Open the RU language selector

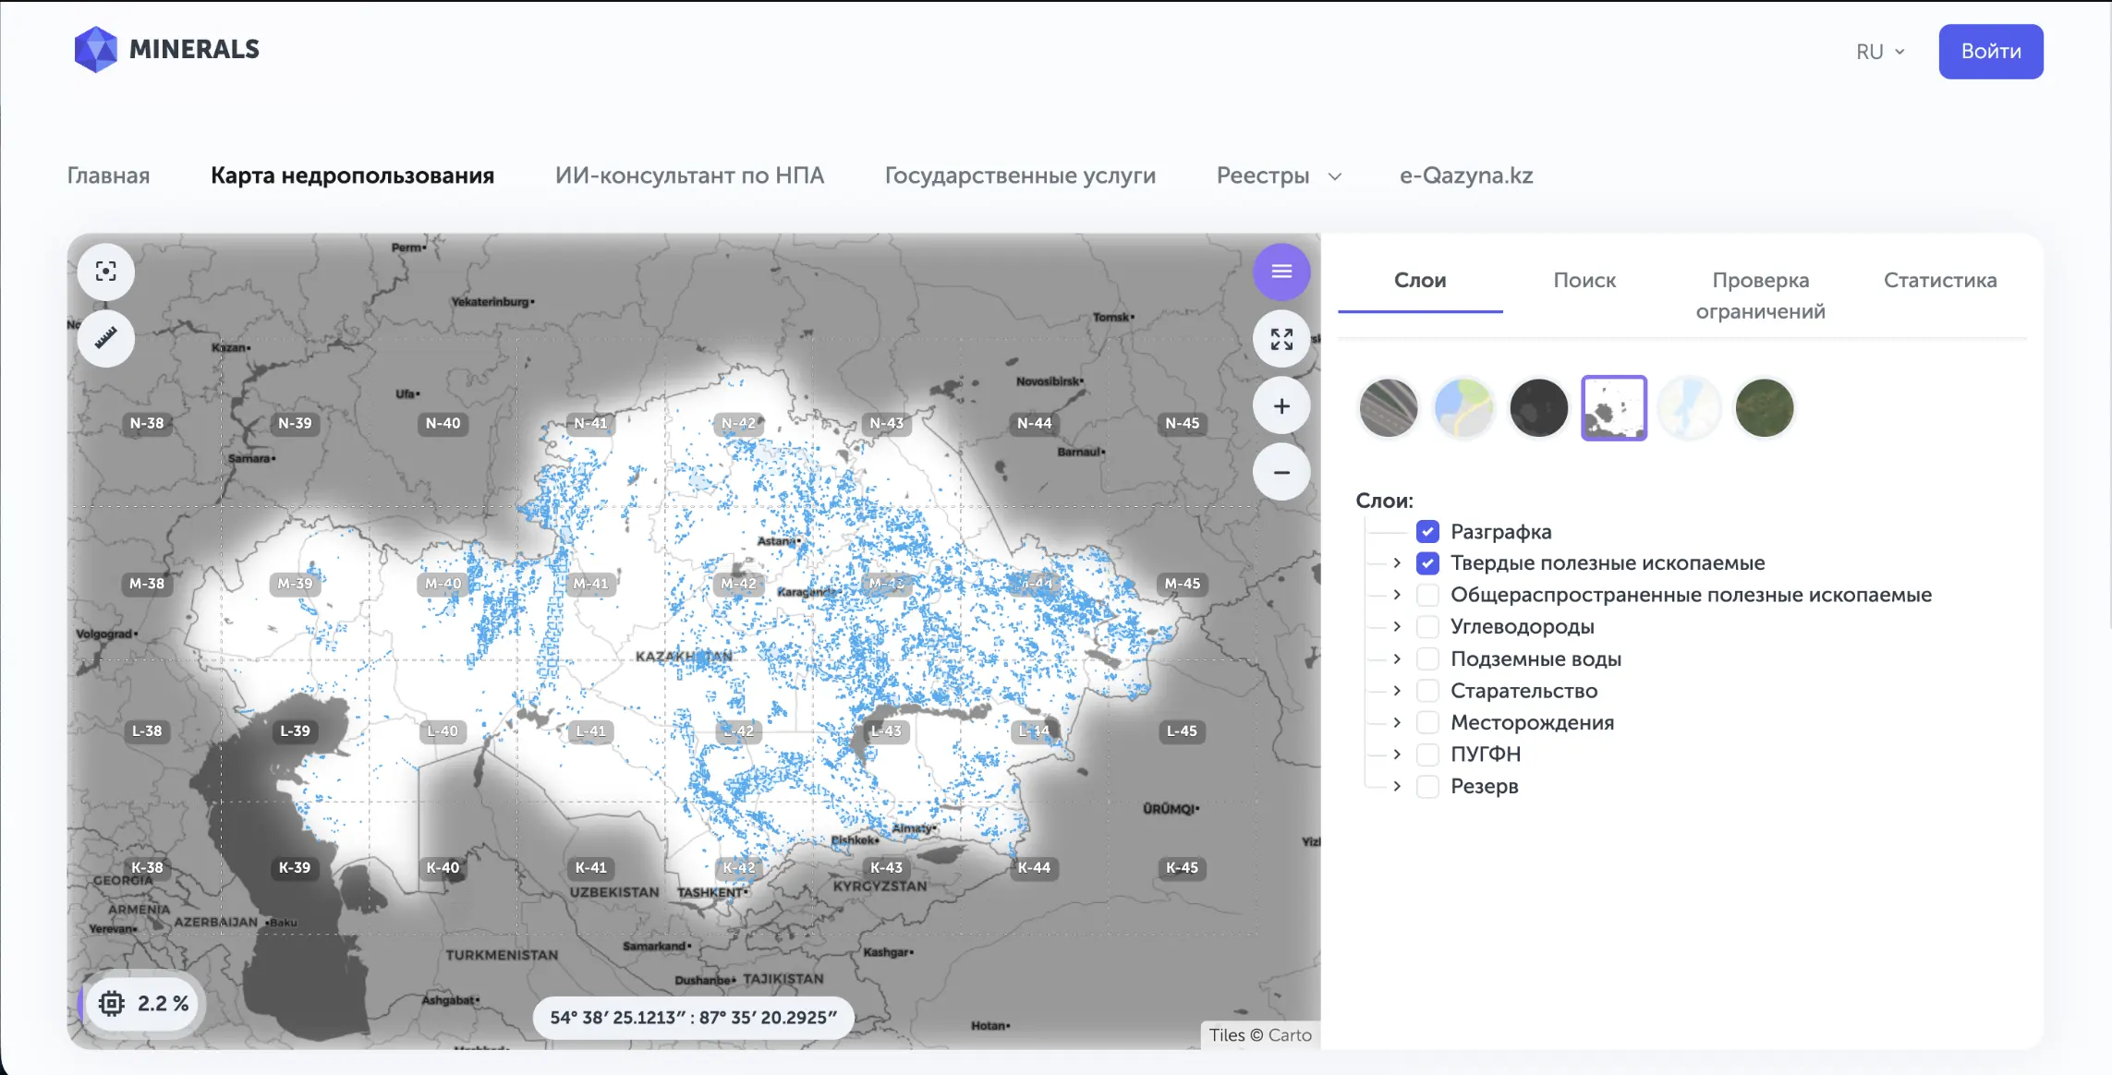(x=1880, y=52)
